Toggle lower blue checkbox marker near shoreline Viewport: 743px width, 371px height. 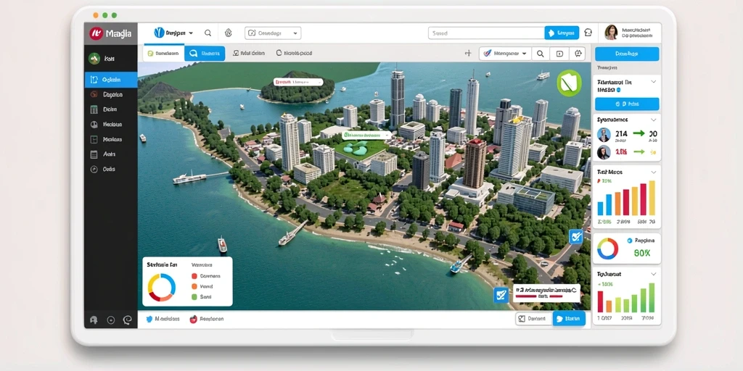pyautogui.click(x=501, y=296)
